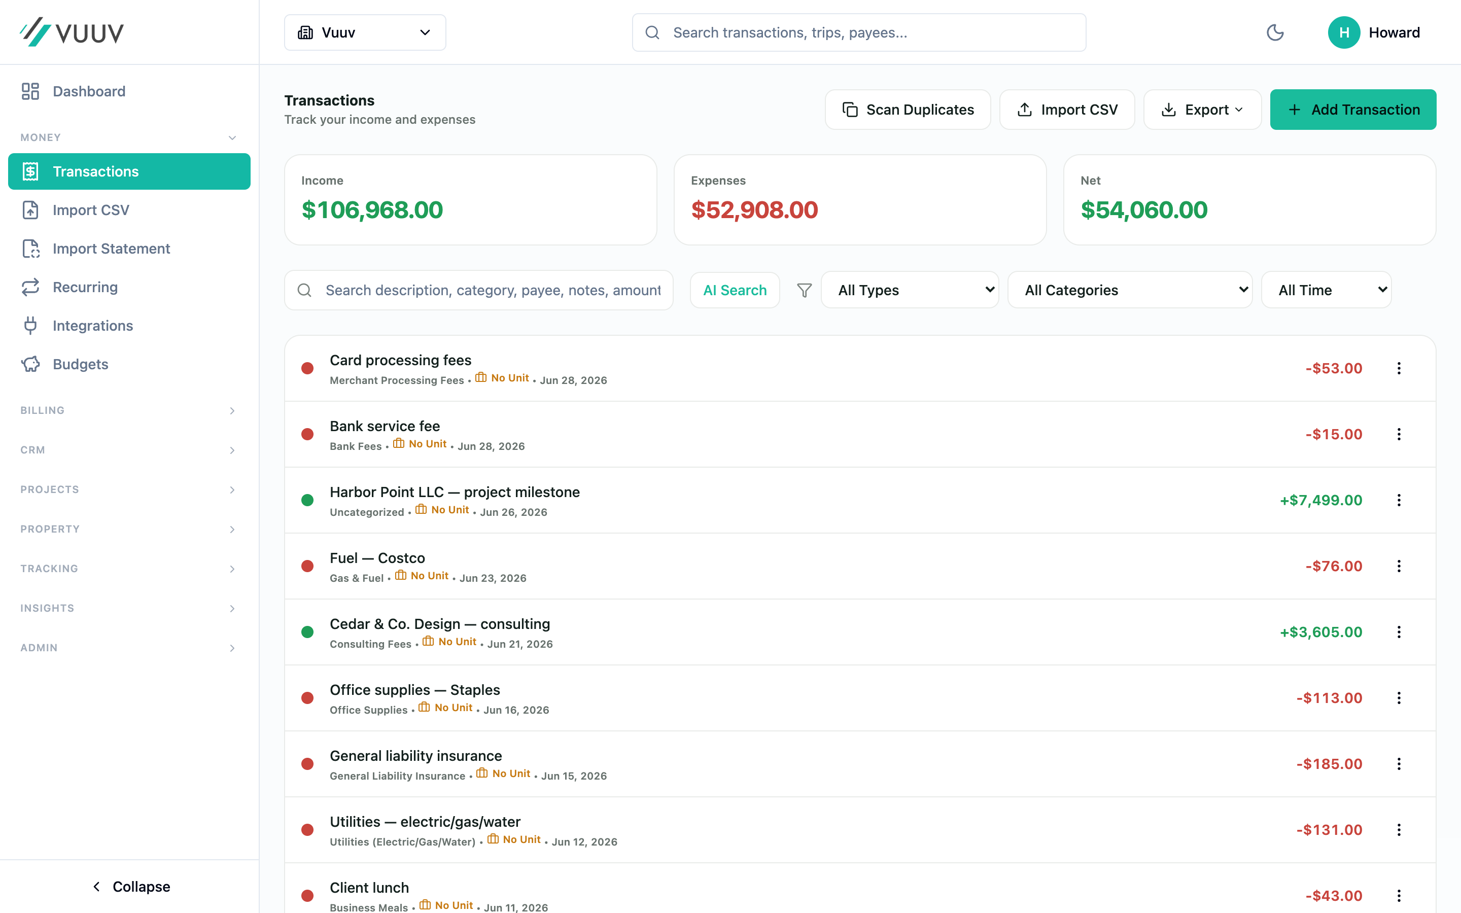Click No Unit on Harbor Point LLC row

coord(442,510)
